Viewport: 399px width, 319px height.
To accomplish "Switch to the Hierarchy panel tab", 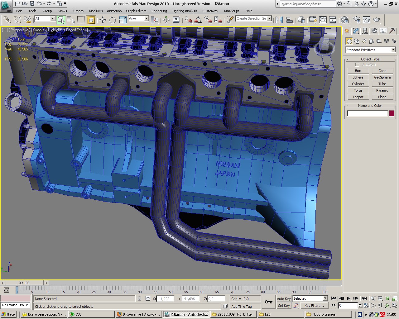I will point(365,31).
